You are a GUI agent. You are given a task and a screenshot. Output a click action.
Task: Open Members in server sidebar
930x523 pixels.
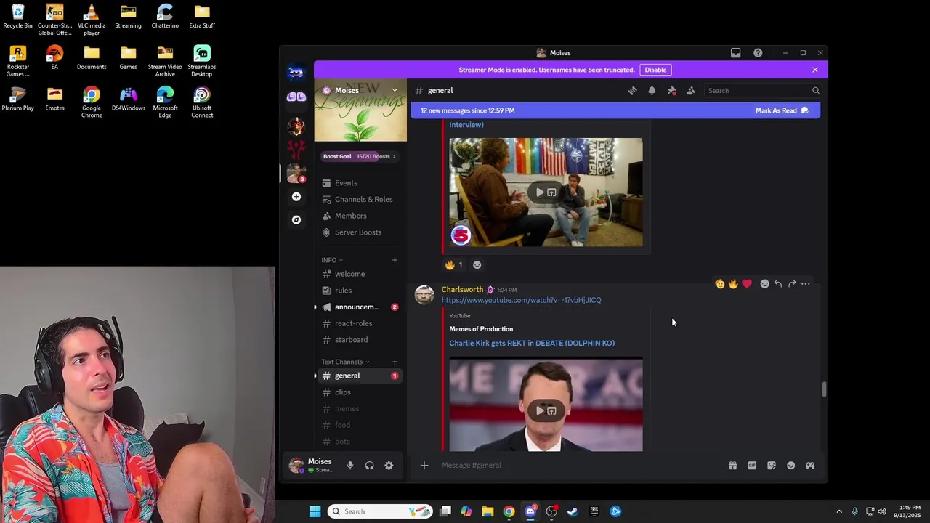360,216
